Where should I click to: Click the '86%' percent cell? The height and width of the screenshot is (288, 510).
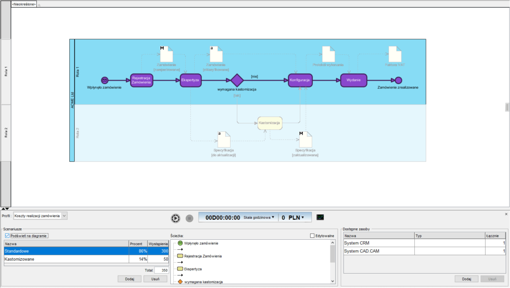pyautogui.click(x=138, y=251)
